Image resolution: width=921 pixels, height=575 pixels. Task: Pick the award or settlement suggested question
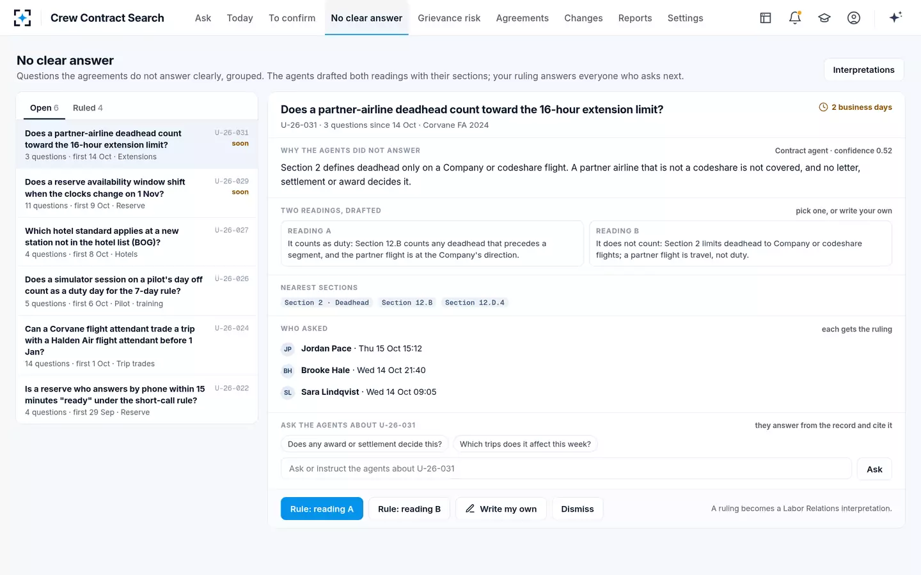pyautogui.click(x=365, y=444)
